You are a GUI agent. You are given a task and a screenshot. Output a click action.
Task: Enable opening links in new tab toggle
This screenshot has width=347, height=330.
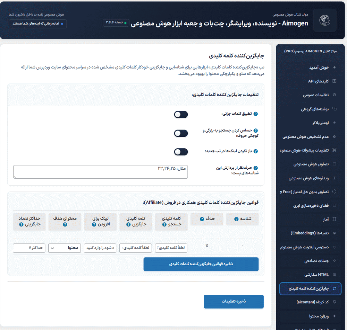point(181,151)
